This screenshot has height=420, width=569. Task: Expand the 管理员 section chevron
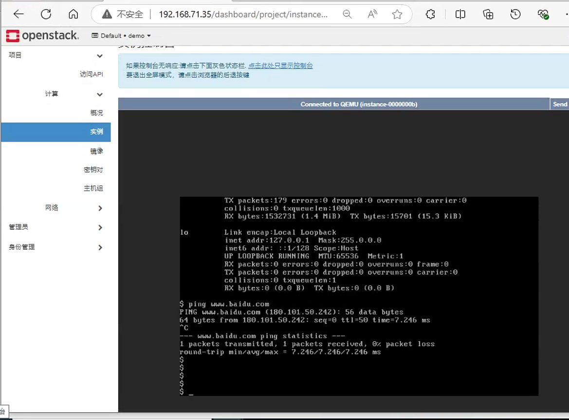coord(100,227)
